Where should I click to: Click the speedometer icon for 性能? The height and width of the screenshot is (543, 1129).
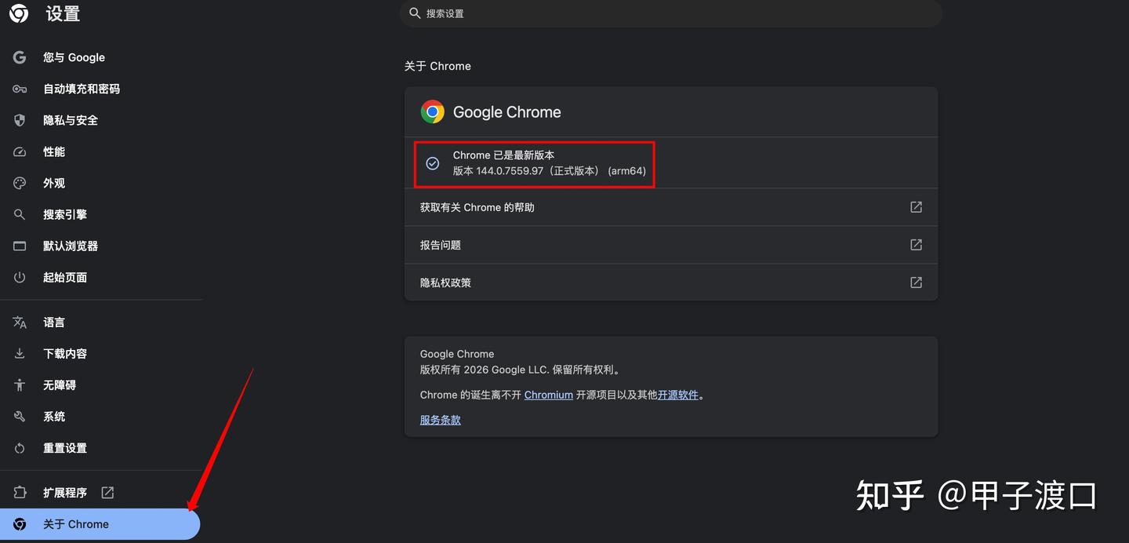pos(20,151)
